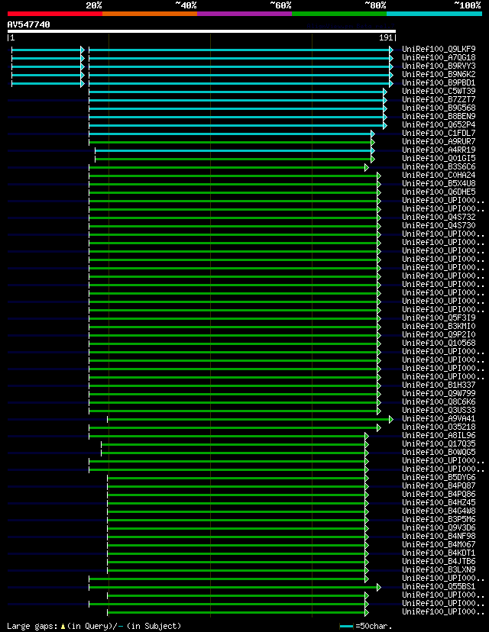Click the UniRef100_B4PQ87 label
This screenshot has height=632, width=489.
point(439,485)
